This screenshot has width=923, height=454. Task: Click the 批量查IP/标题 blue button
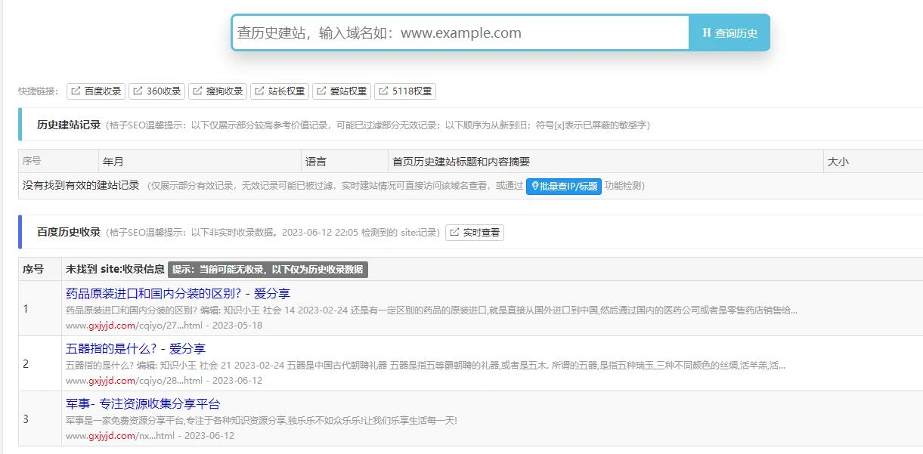pos(564,186)
